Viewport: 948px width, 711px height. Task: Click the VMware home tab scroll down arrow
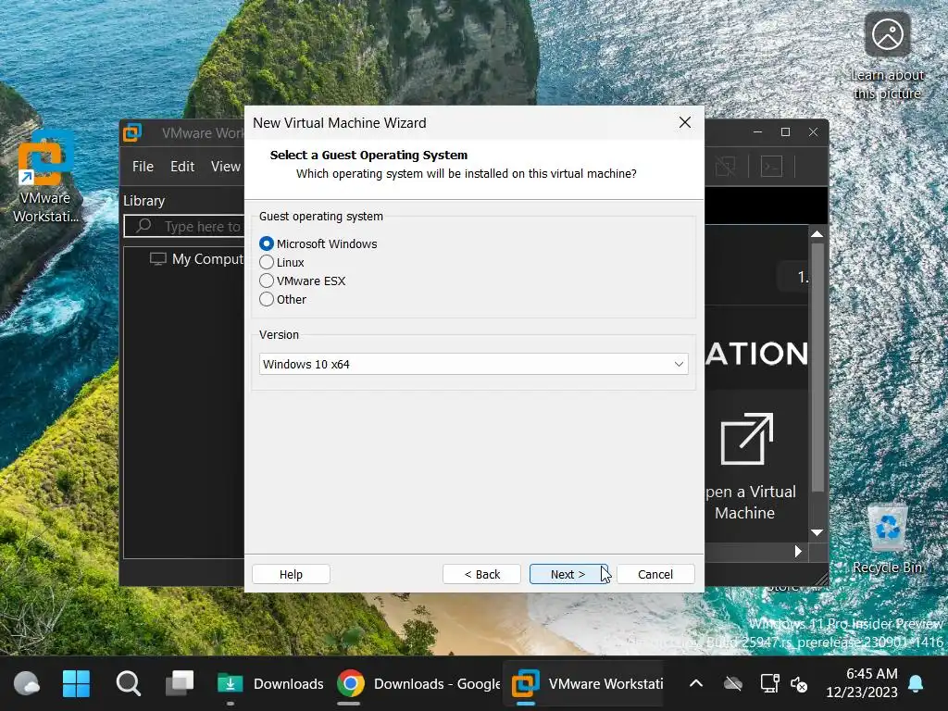817,532
